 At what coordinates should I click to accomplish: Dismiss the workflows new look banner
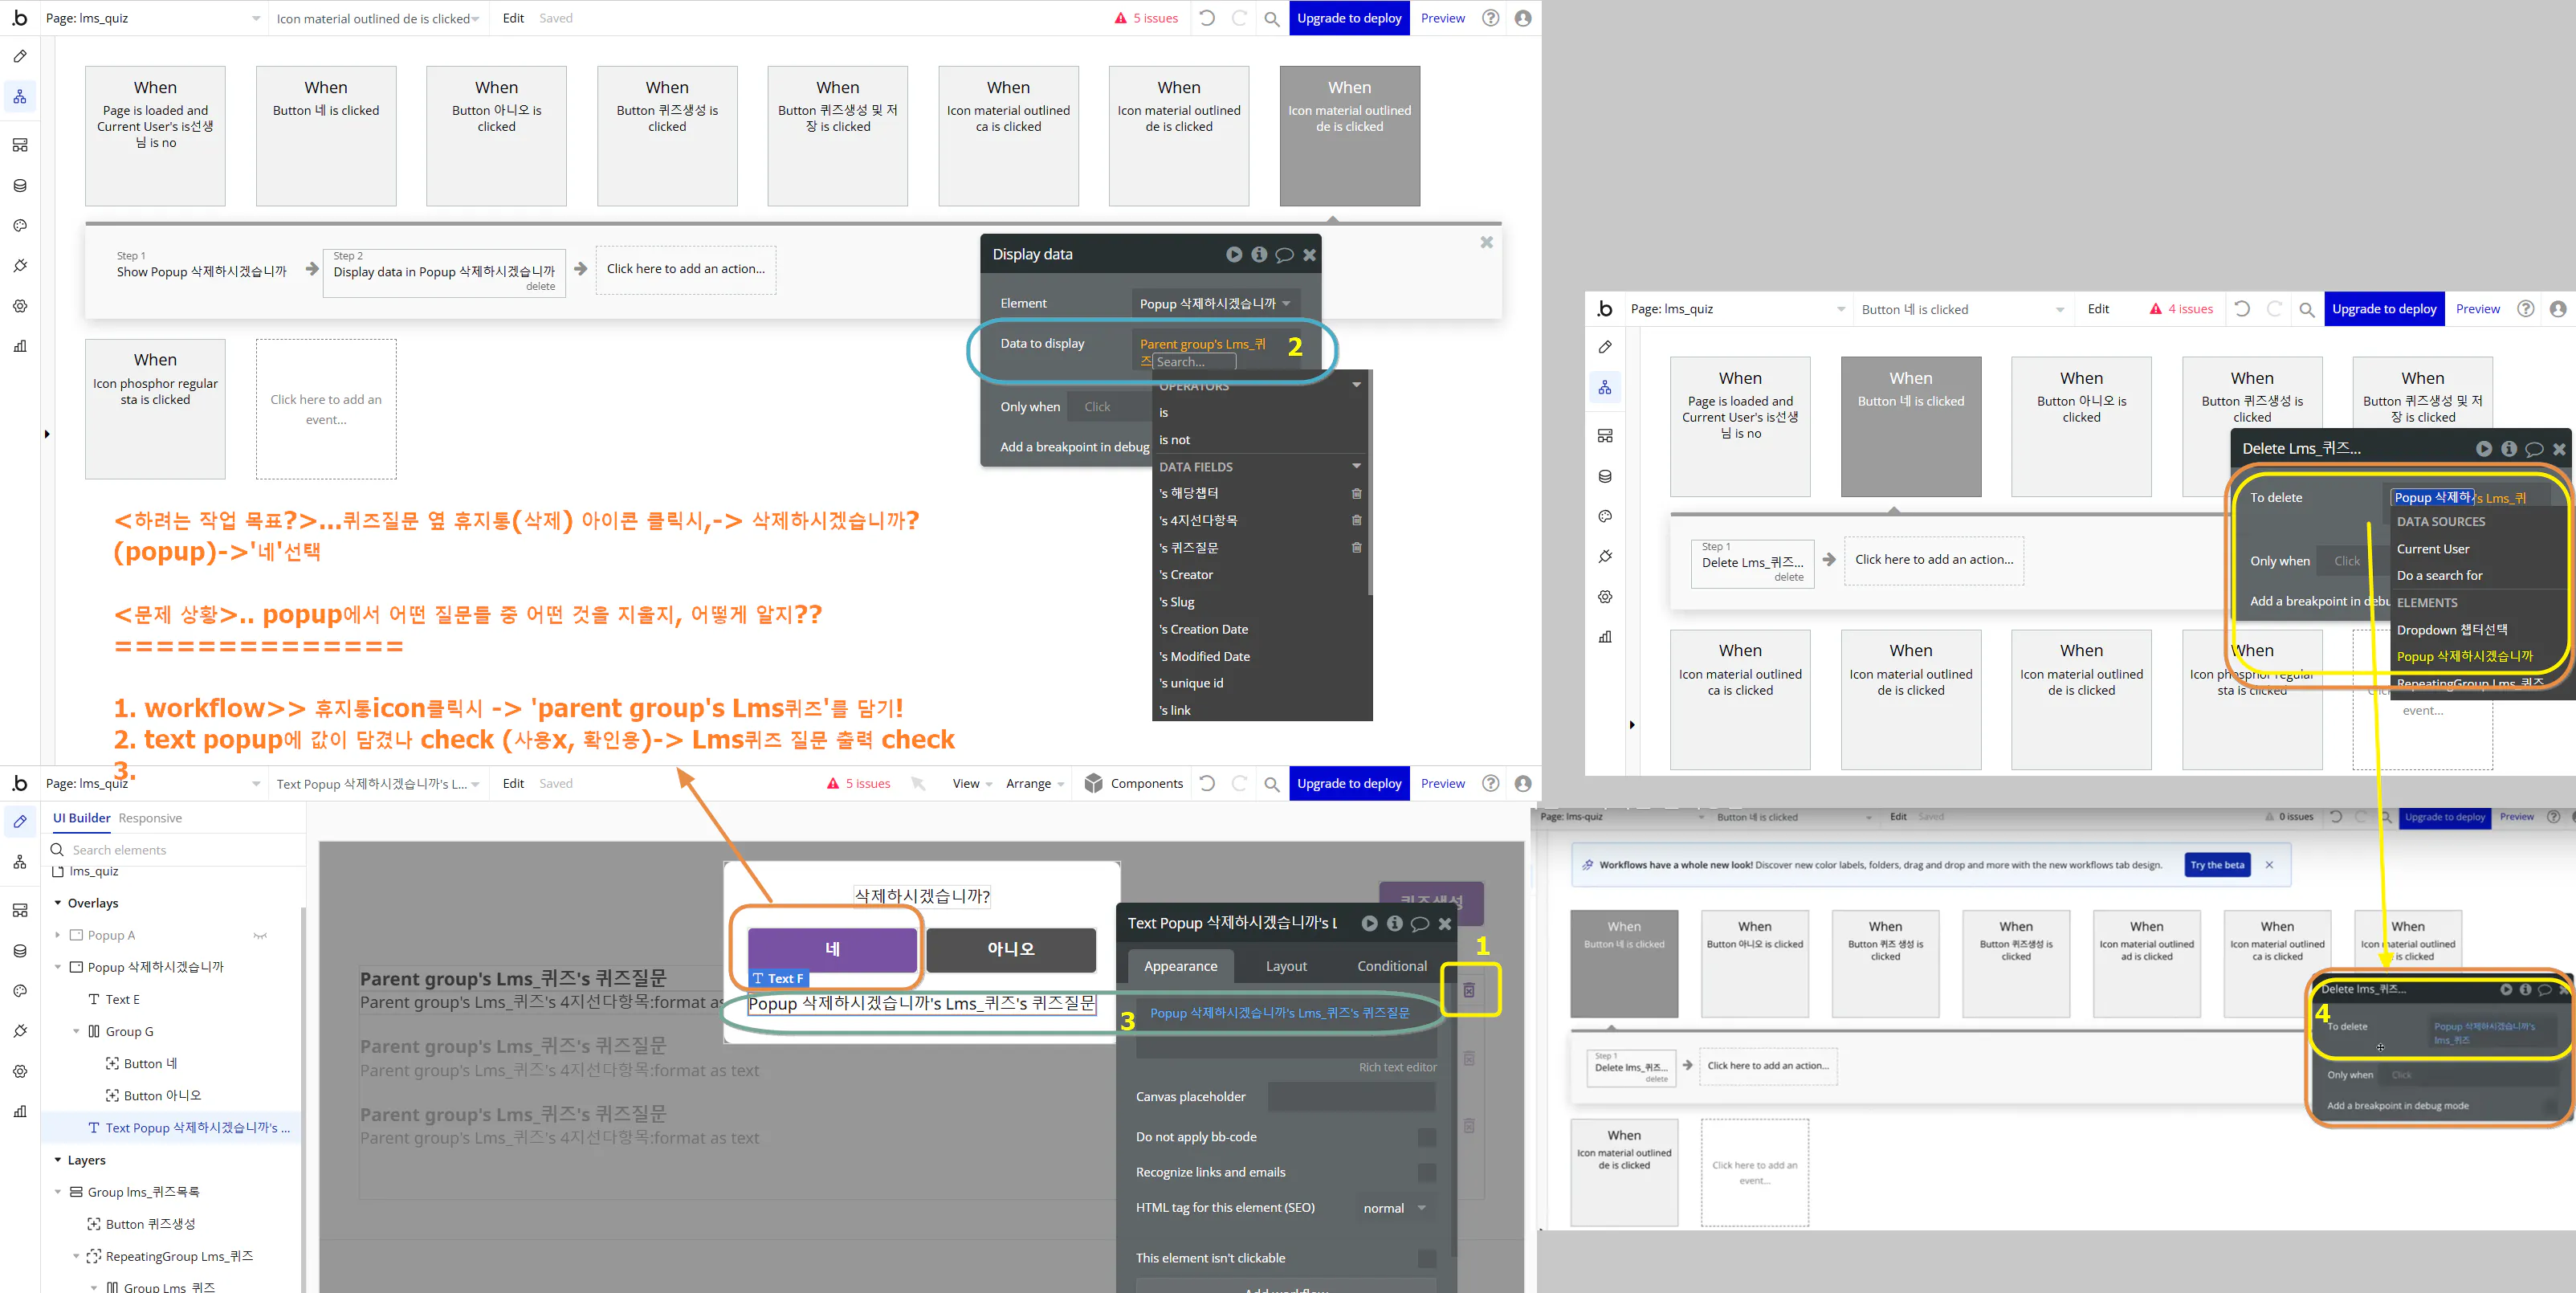[2269, 865]
